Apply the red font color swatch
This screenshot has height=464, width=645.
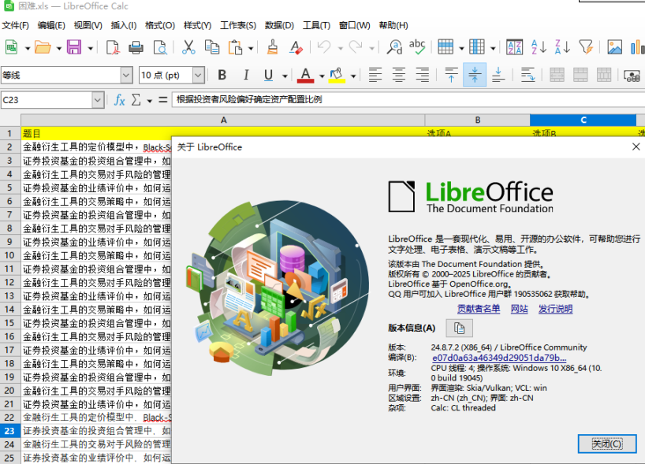[305, 75]
